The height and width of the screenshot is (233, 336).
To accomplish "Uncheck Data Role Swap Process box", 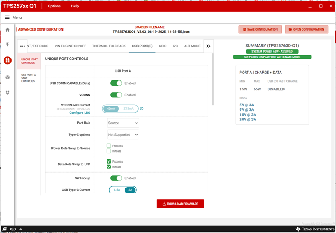I will 109,161.
